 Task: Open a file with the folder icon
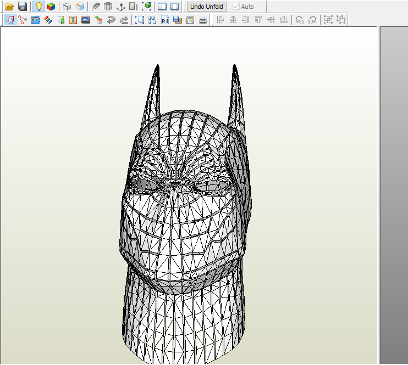(10, 7)
